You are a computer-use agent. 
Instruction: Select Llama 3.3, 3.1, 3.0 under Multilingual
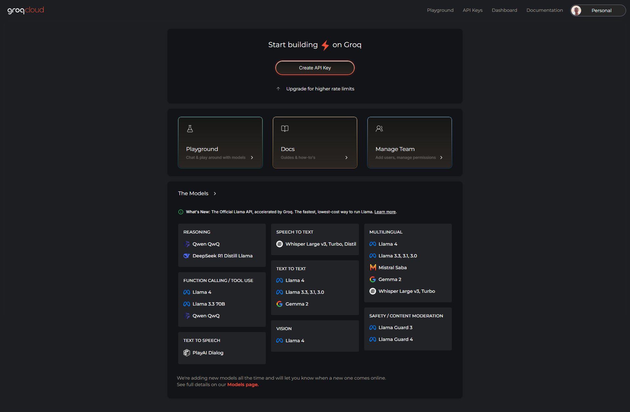click(x=398, y=256)
